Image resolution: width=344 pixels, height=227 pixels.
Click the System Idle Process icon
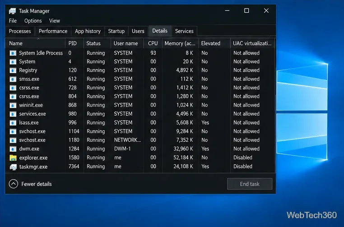pos(13,53)
